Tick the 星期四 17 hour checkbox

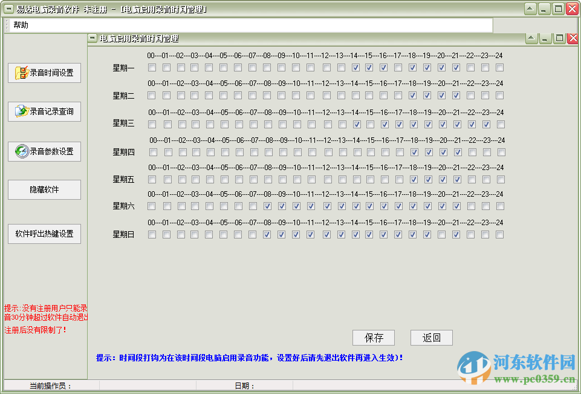400,152
